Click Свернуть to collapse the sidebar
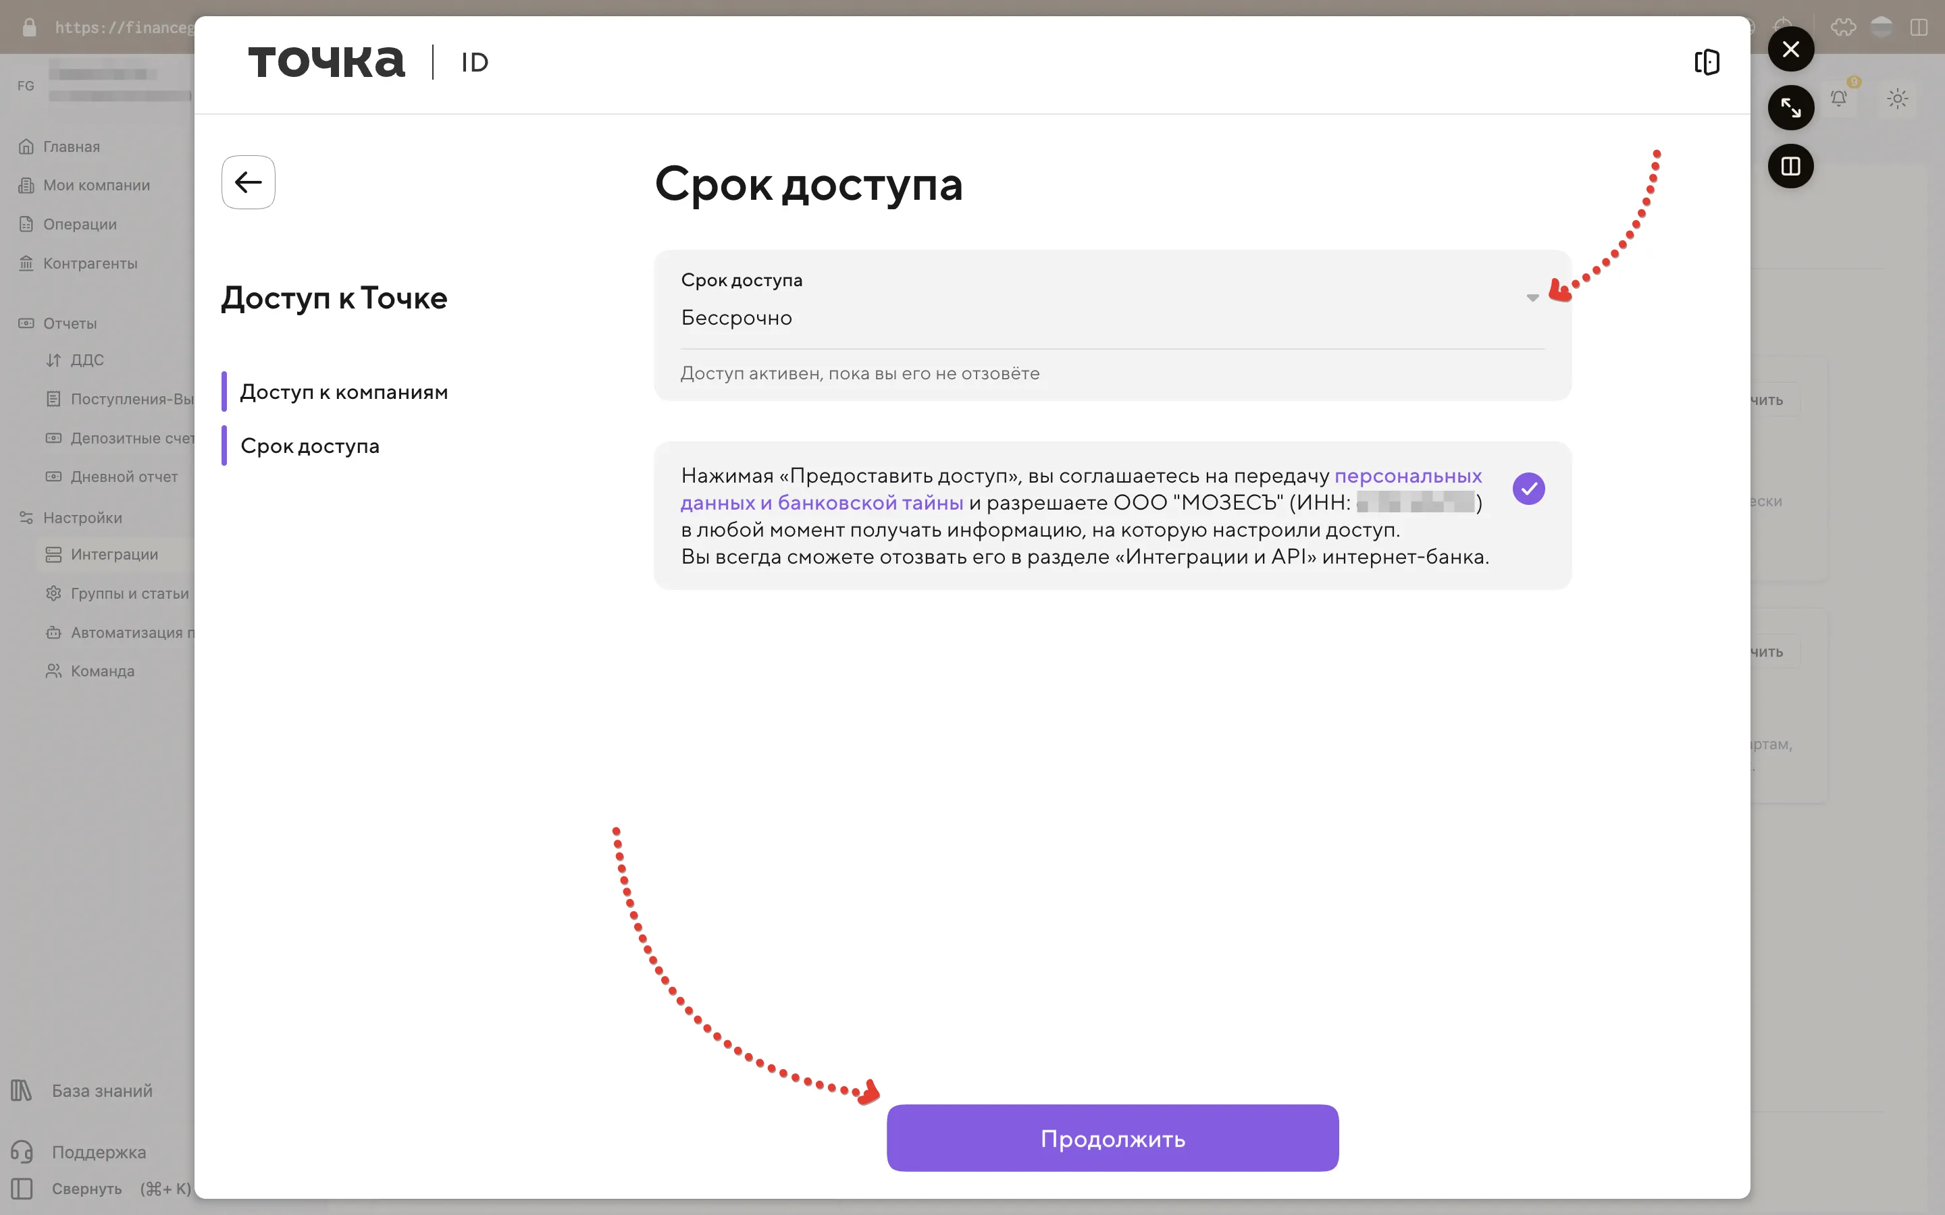1945x1215 pixels. coord(87,1189)
